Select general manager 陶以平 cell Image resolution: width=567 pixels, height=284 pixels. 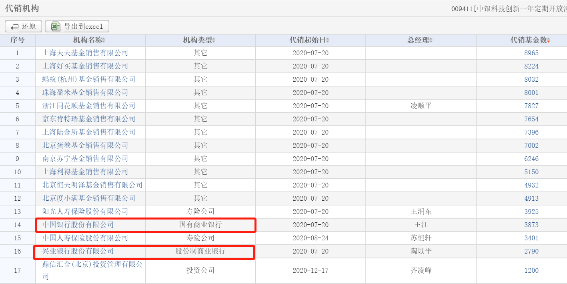[421, 251]
